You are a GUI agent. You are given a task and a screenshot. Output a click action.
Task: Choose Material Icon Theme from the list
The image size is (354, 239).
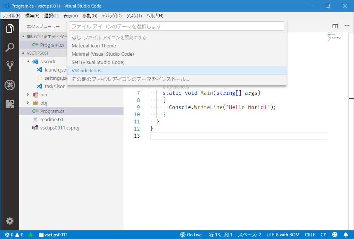[x=93, y=46]
